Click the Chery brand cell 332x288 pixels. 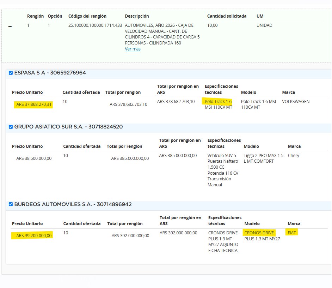294,156
